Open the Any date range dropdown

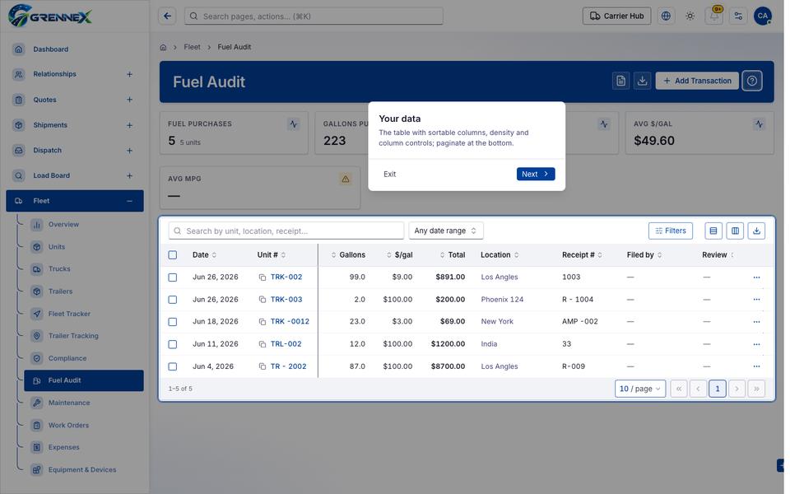[x=445, y=231]
